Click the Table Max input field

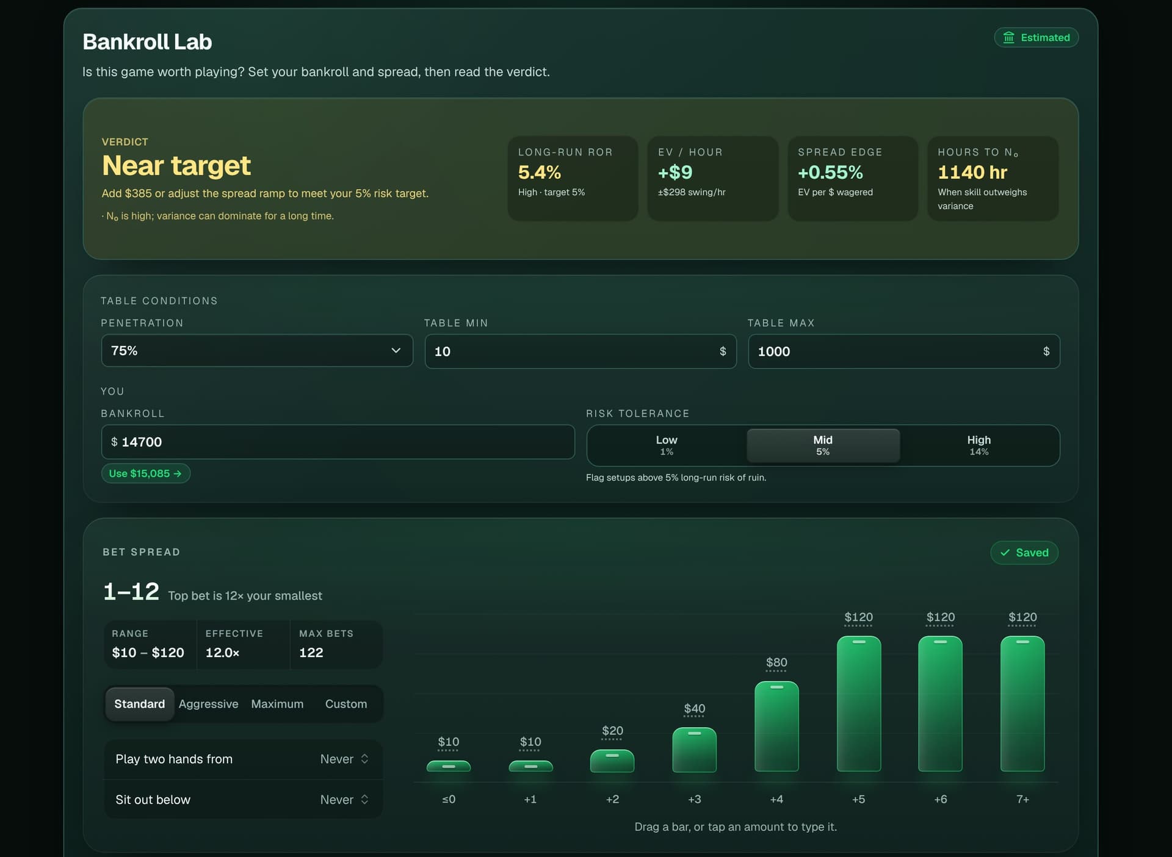(904, 351)
